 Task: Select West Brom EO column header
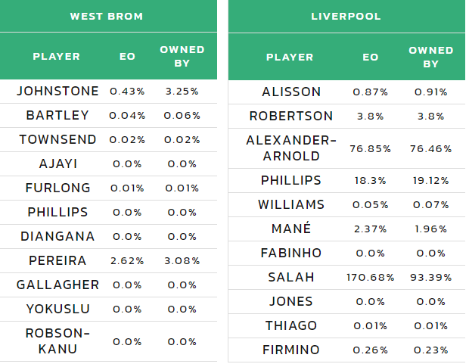pyautogui.click(x=127, y=56)
